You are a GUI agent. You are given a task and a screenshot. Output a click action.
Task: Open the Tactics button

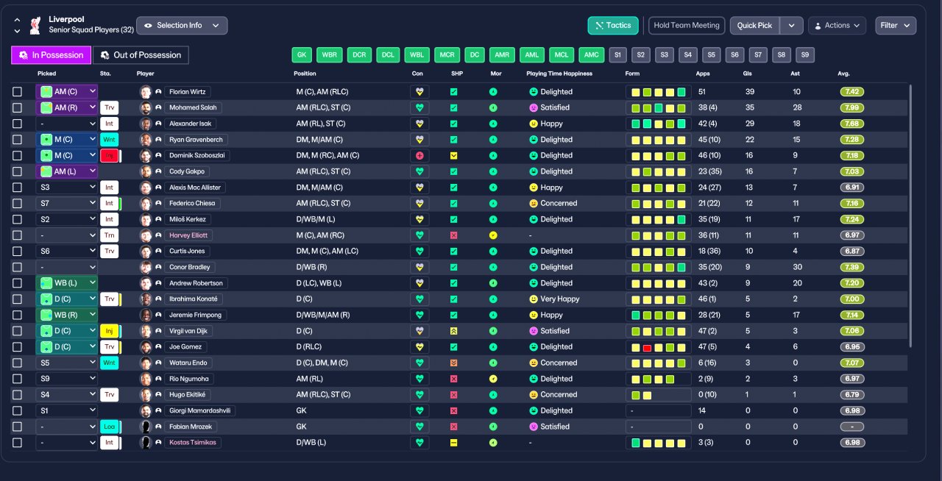[x=613, y=26]
